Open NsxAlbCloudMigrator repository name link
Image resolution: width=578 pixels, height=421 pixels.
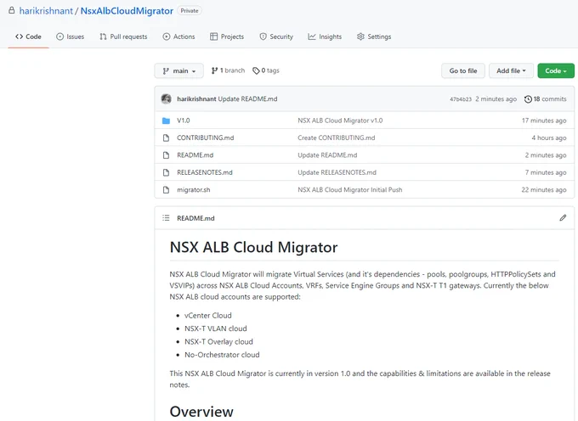127,11
